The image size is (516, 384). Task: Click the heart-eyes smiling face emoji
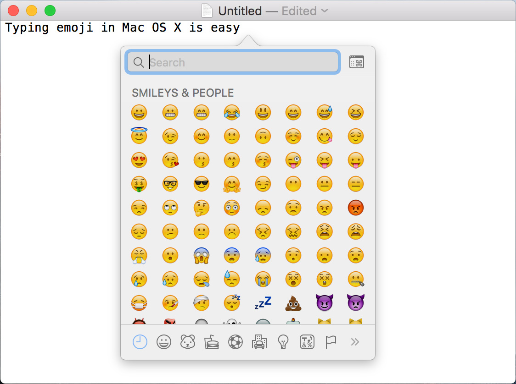tap(140, 160)
